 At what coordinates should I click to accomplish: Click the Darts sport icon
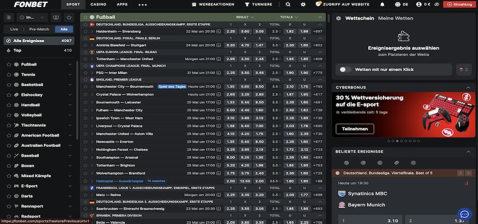tap(16, 196)
